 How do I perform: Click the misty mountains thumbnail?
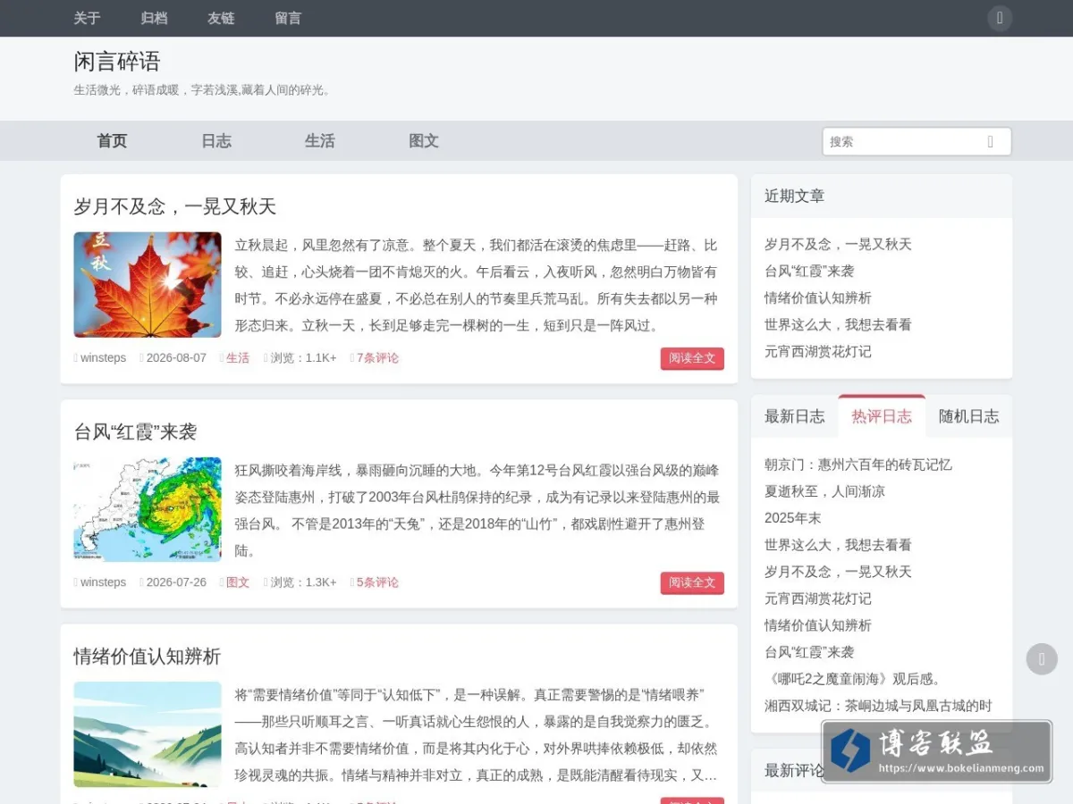[148, 734]
